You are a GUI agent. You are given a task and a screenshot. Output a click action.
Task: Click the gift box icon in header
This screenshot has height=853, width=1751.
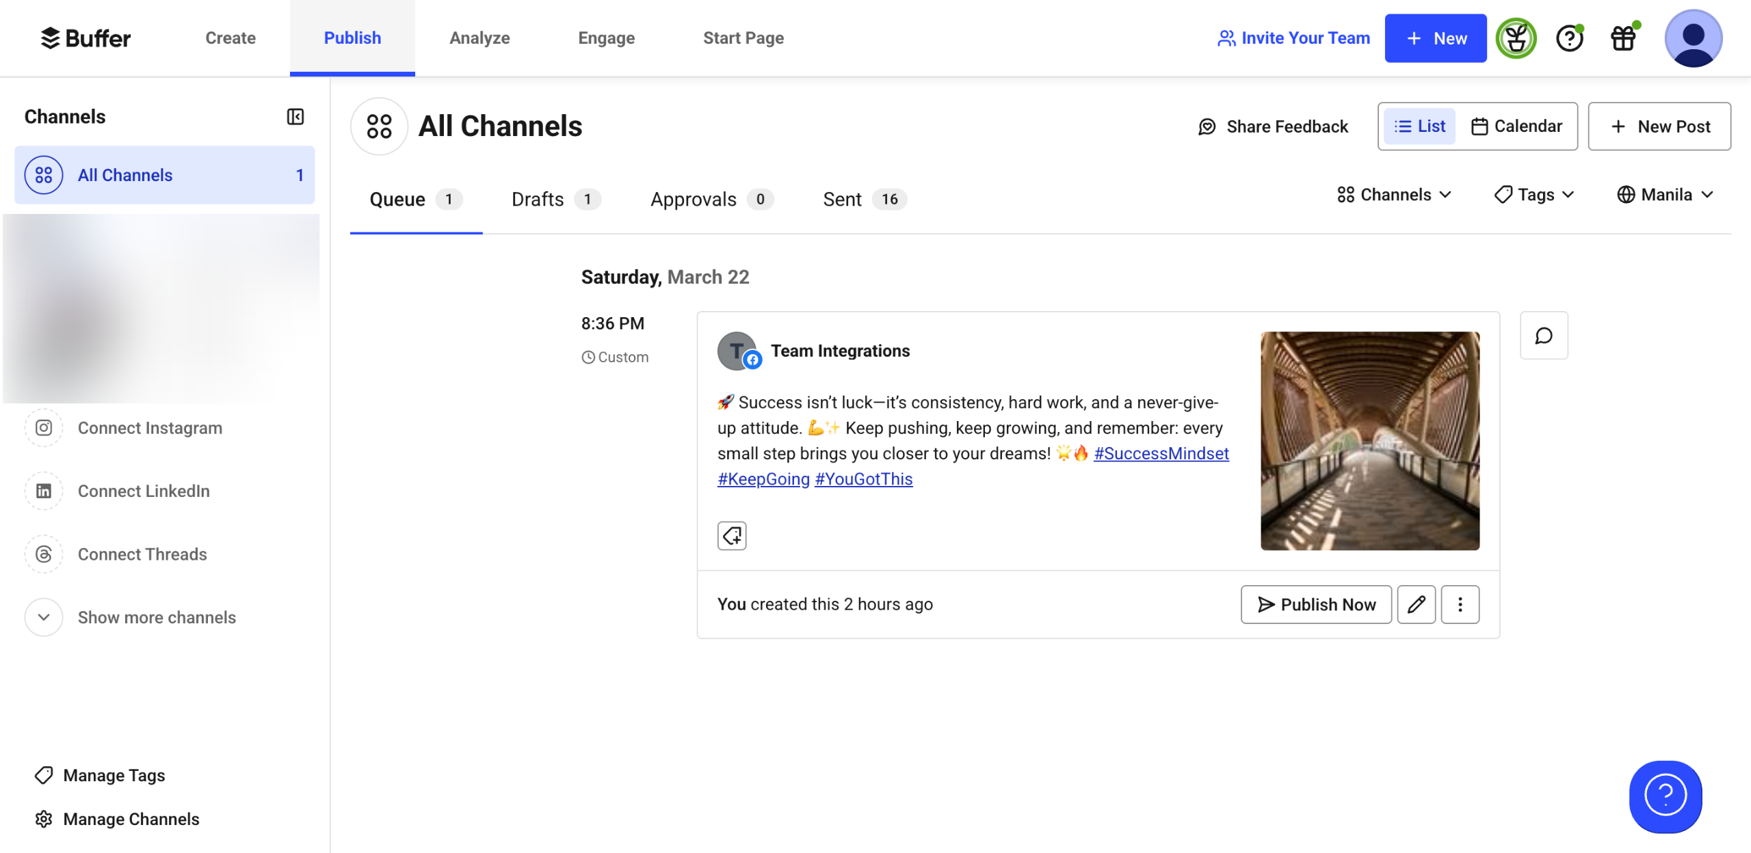[1624, 38]
